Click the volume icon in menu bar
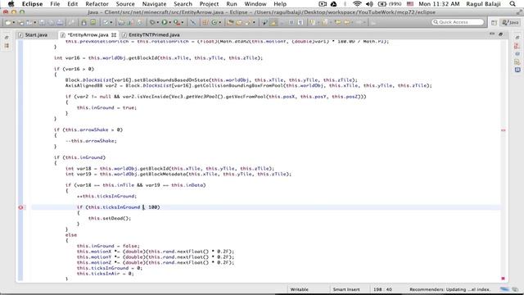 pos(369,4)
